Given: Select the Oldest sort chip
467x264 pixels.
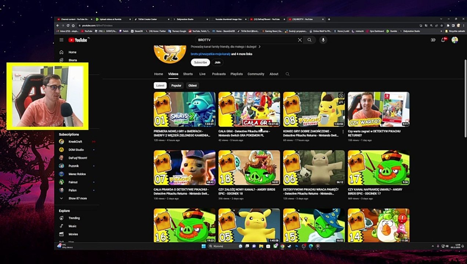Looking at the screenshot, I should coord(193,85).
